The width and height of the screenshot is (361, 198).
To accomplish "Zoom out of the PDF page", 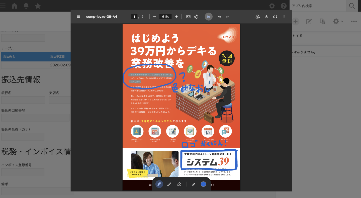I will pos(154,17).
